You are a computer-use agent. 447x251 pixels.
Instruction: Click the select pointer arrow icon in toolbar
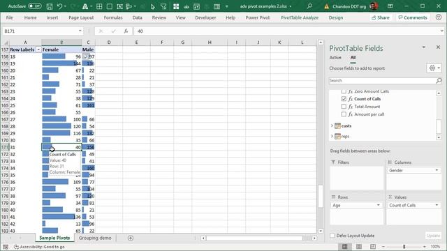tap(152, 6)
